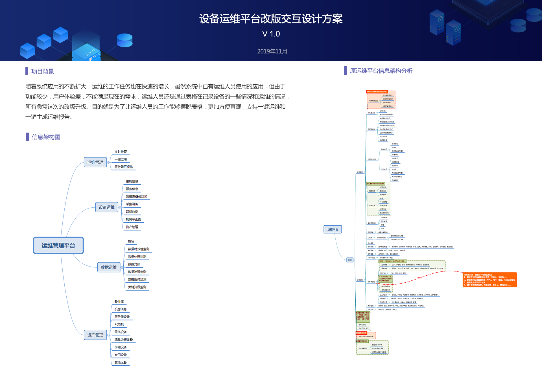Screen dimensions: 542x369
Task: Collapse the circle toggle beside 数据运维
Action: (122, 267)
